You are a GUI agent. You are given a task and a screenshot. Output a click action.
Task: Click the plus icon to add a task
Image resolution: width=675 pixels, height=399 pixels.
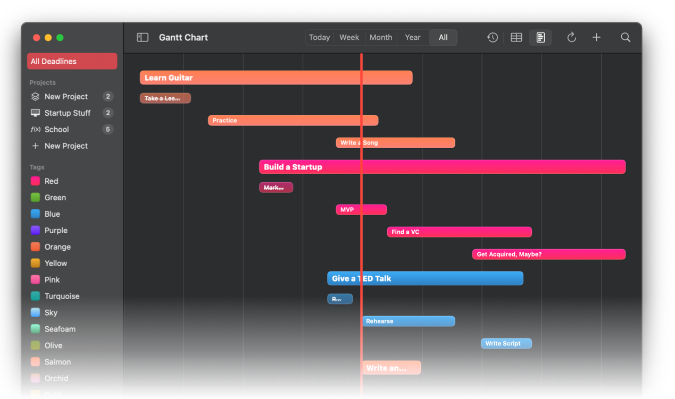[596, 37]
